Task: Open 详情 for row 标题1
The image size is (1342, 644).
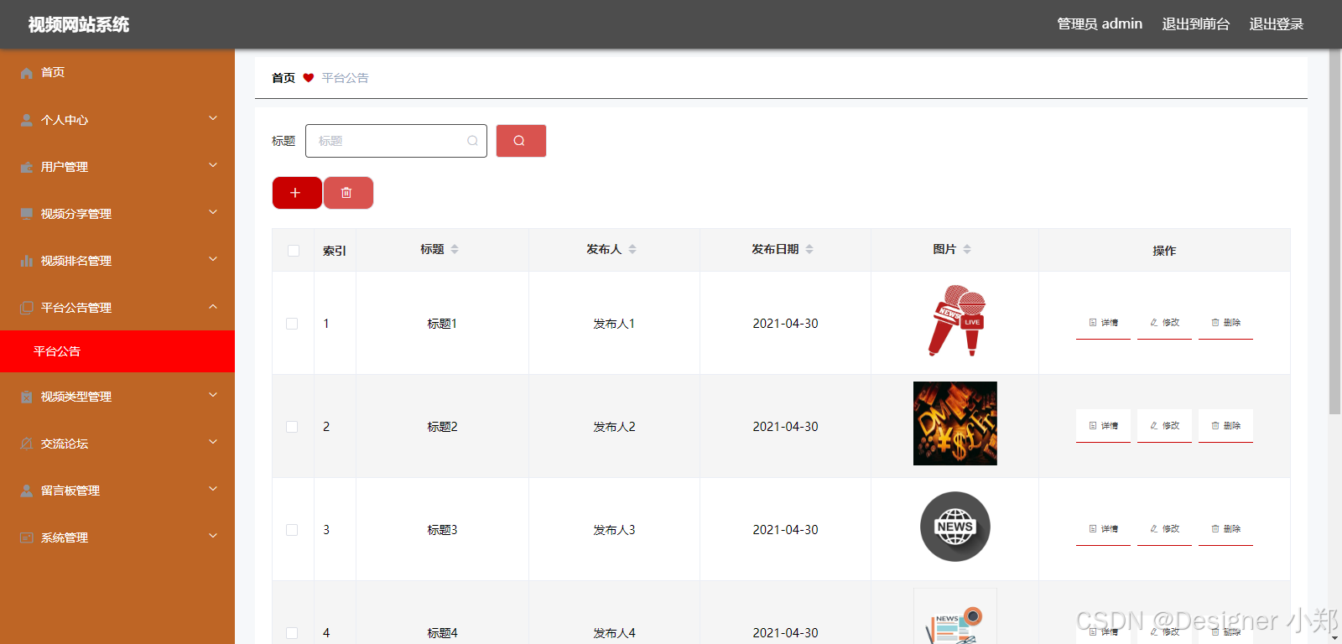Action: 1103,323
